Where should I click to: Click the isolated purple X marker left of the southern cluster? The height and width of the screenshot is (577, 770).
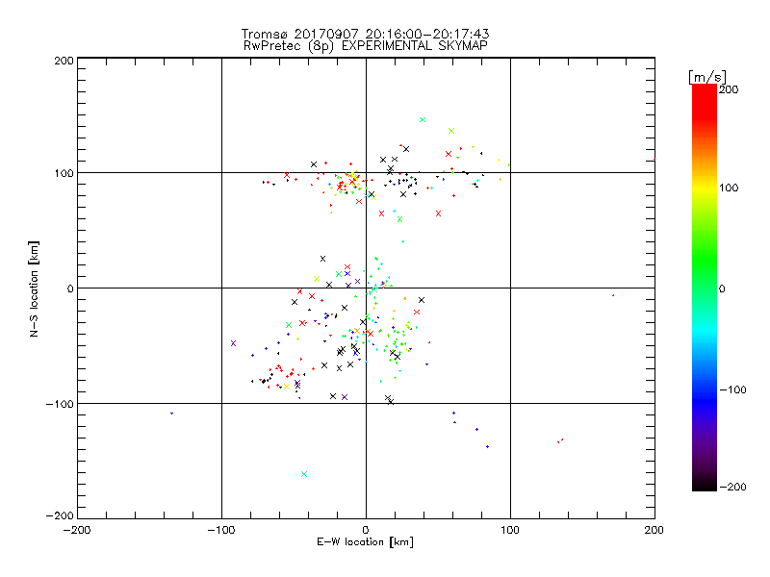[233, 343]
